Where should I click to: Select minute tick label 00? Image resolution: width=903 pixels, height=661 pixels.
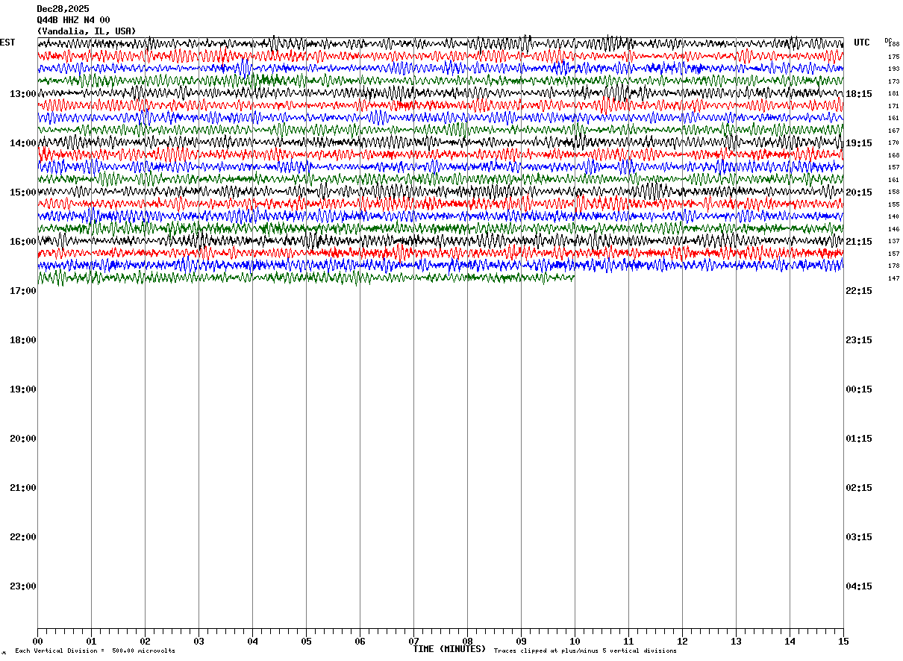37,642
